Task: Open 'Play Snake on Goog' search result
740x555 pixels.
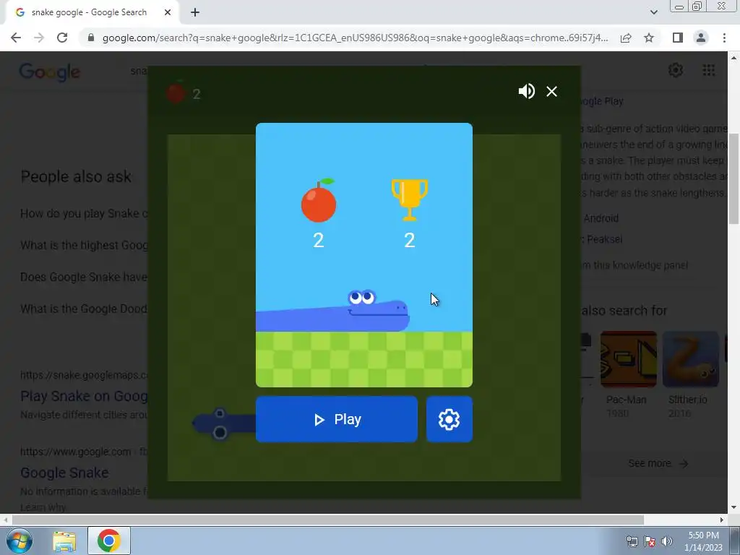Action: coord(84,396)
